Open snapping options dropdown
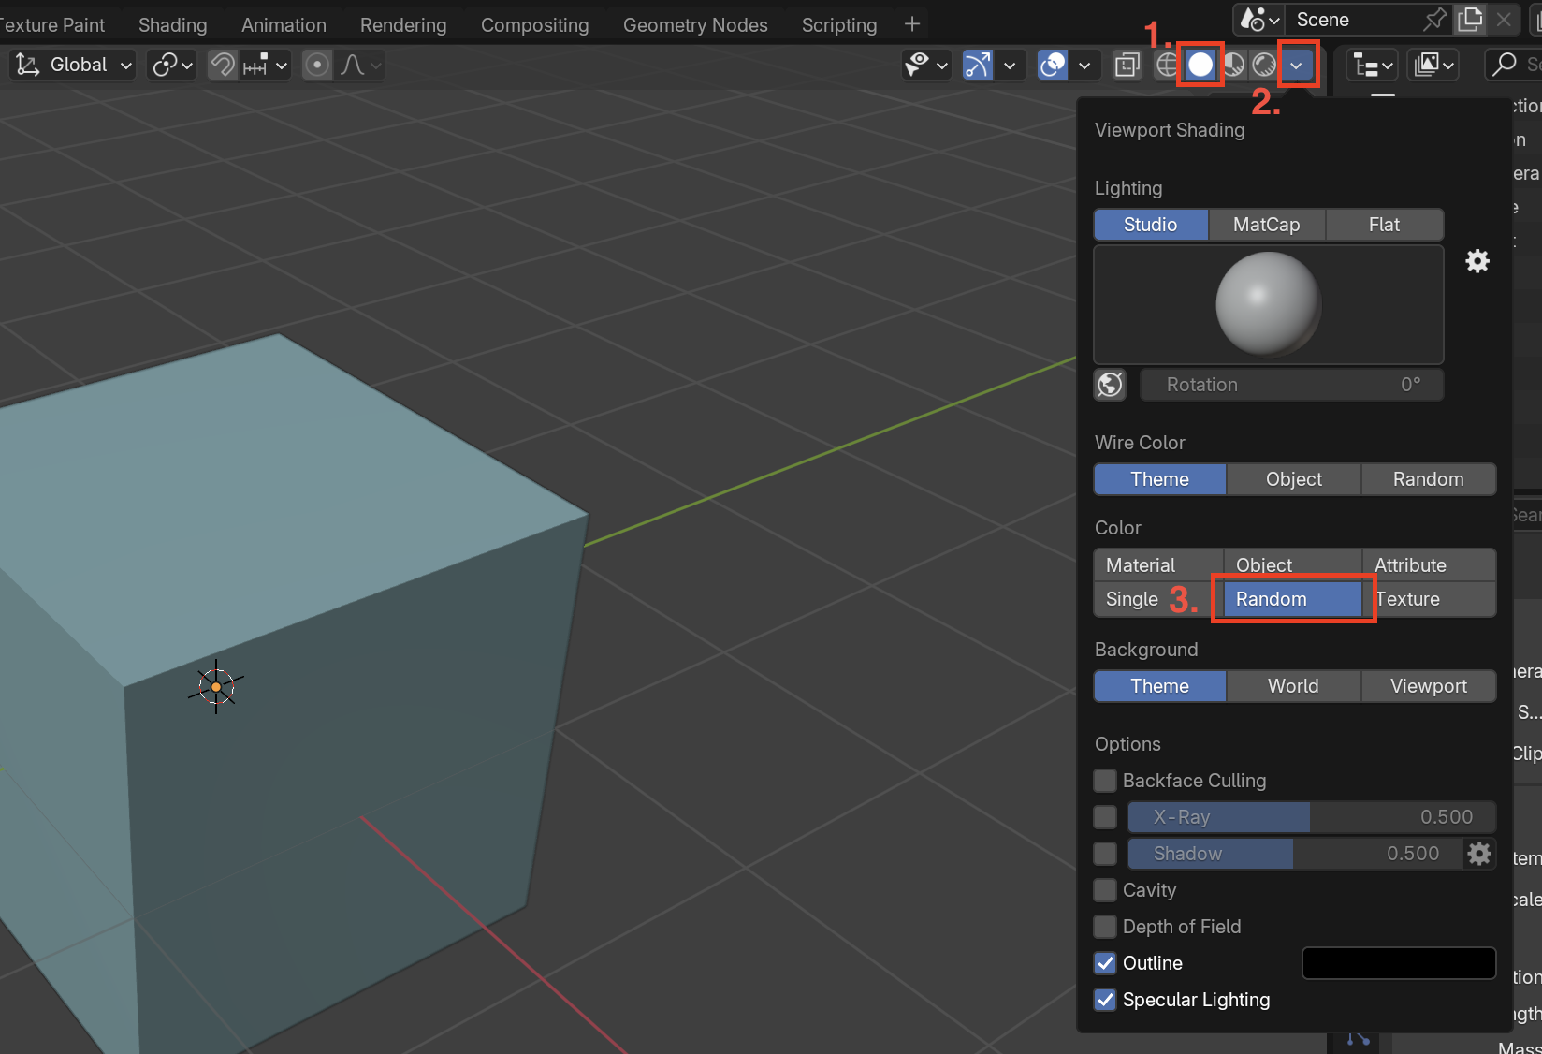This screenshot has width=1542, height=1054. (x=265, y=65)
